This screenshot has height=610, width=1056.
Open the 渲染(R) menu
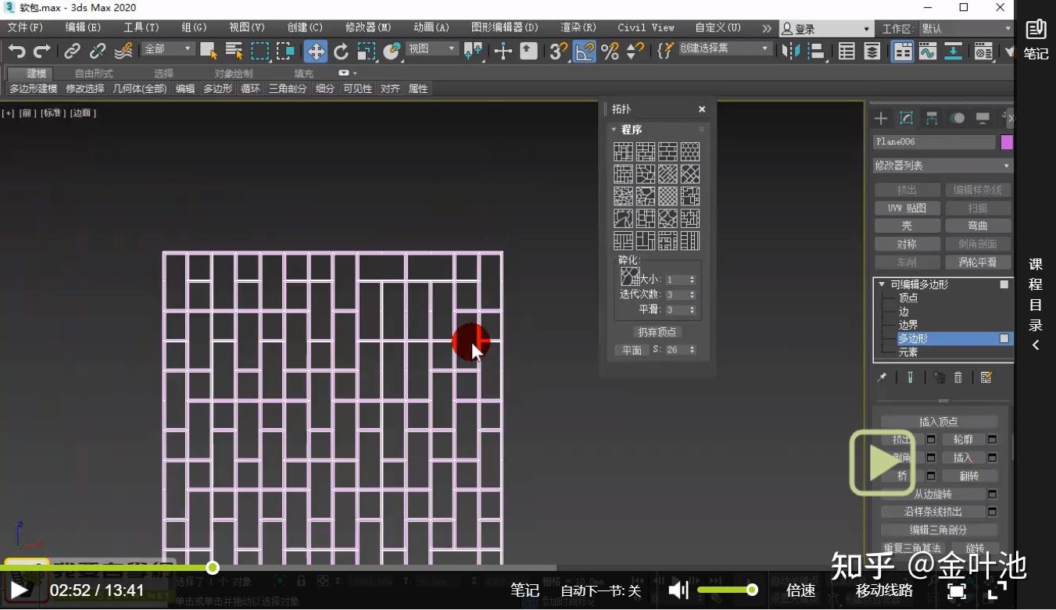pos(578,27)
